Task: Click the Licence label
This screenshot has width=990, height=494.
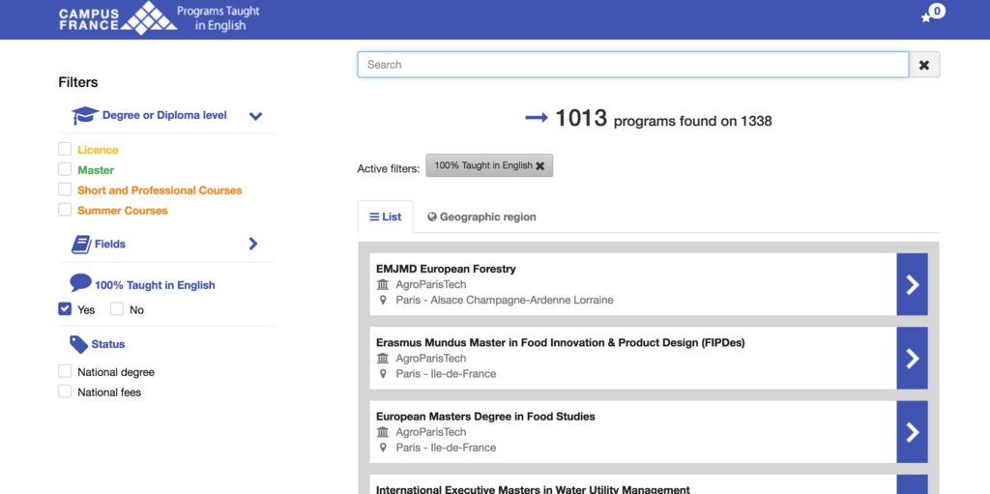Action: (98, 151)
